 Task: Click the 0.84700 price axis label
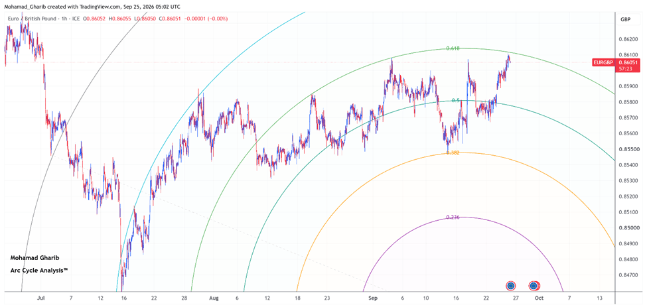click(628, 275)
